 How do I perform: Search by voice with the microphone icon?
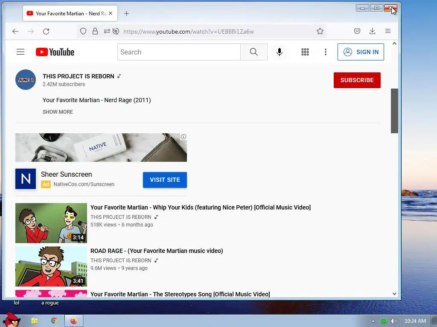279,52
